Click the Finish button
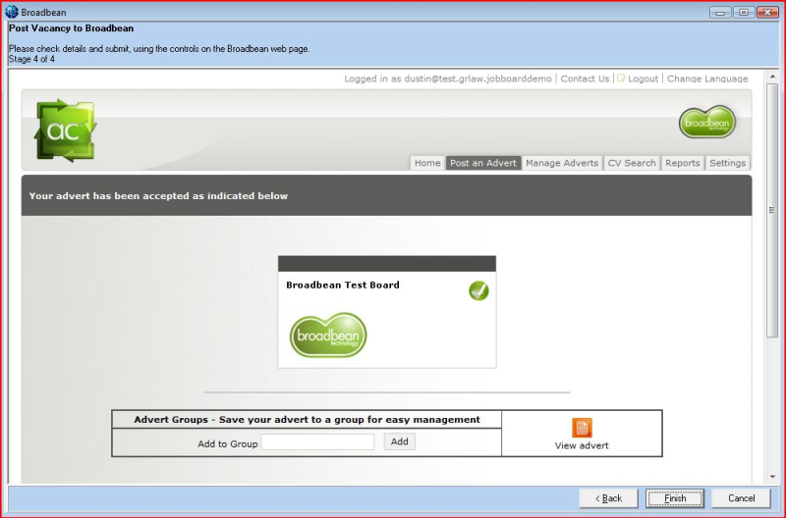 point(675,498)
